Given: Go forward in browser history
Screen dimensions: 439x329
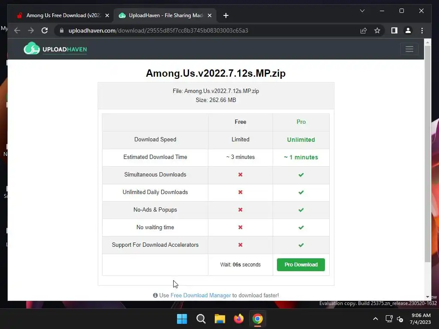Looking at the screenshot, I should coord(31,30).
